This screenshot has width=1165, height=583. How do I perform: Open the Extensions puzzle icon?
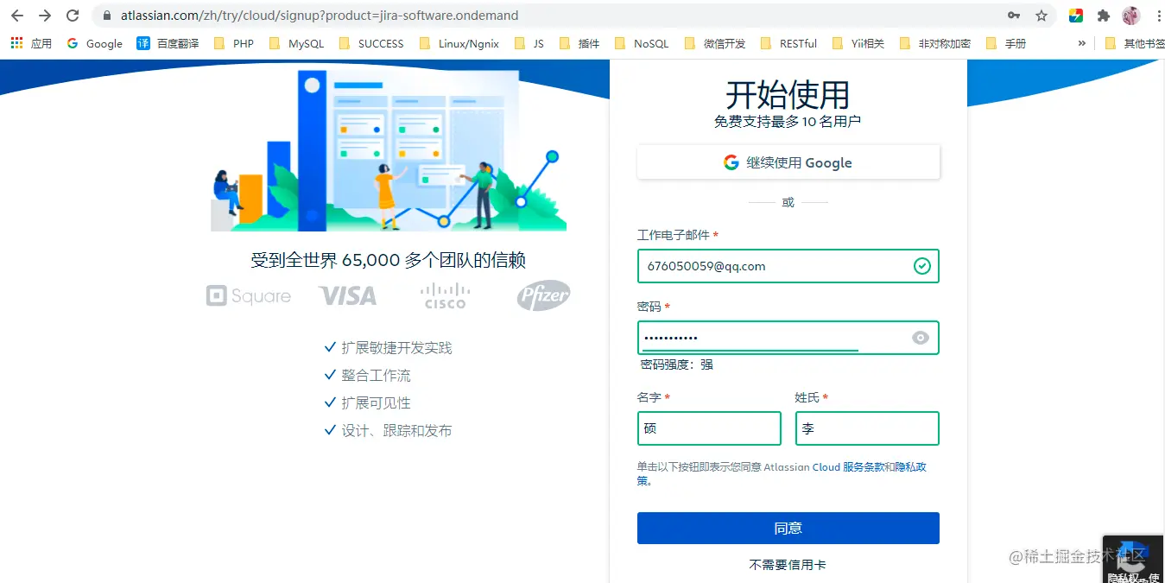point(1104,16)
